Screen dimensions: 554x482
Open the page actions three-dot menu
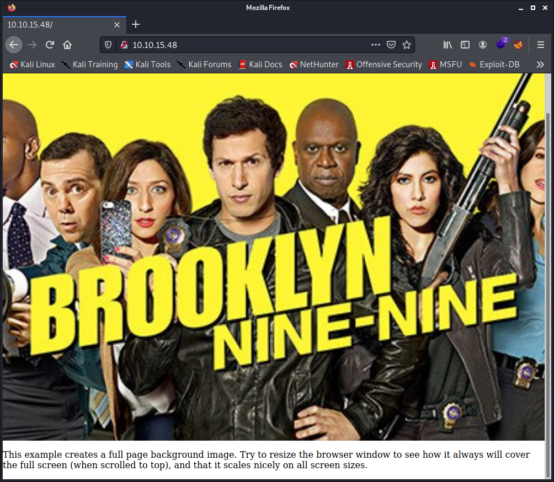click(376, 45)
